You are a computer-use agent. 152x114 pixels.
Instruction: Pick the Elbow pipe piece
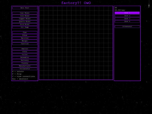[x=25, y=35]
